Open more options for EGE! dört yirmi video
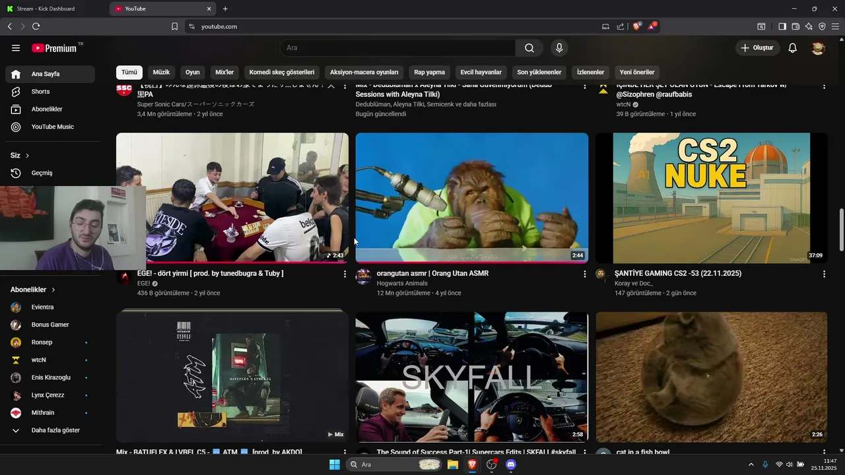 point(345,274)
